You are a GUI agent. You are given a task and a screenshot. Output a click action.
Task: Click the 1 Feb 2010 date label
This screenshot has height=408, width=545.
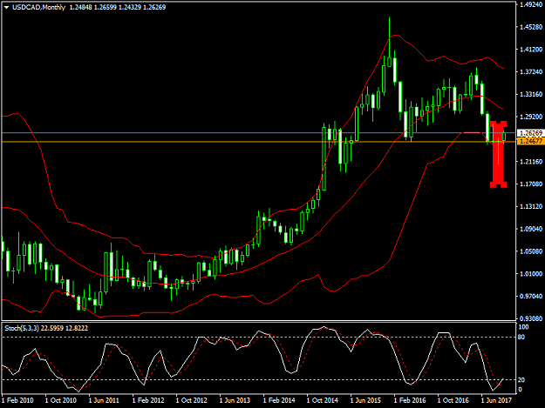17,400
